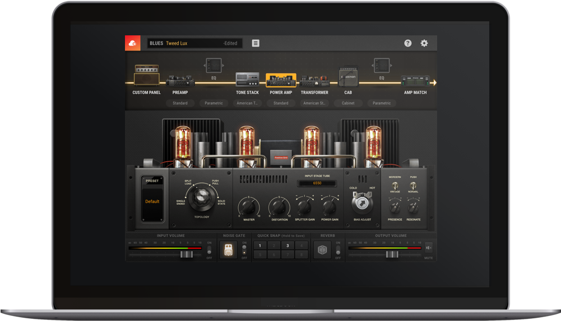Select the EQ module before Tone Stack
The height and width of the screenshot is (321, 561).
(x=214, y=66)
